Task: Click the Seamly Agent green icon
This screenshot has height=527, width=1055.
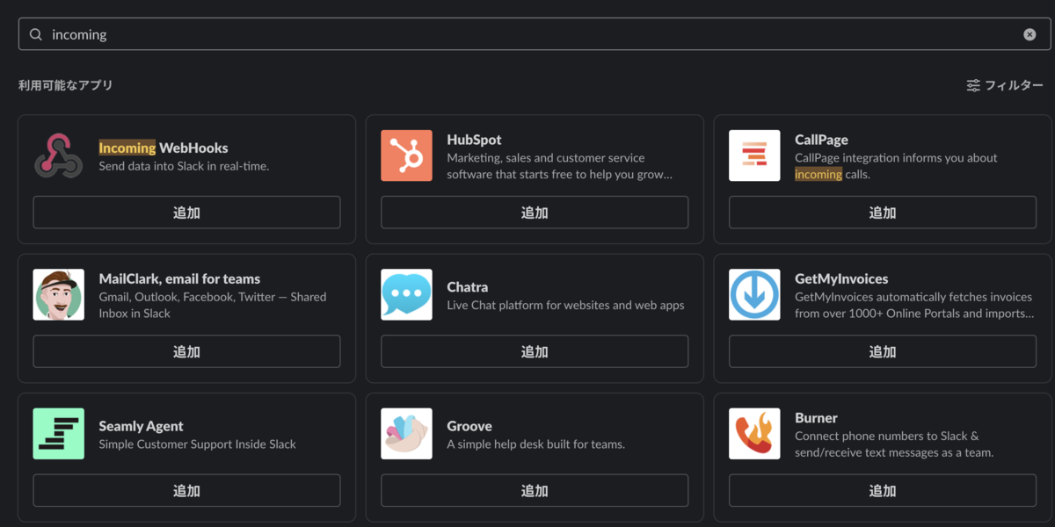Action: 59,433
